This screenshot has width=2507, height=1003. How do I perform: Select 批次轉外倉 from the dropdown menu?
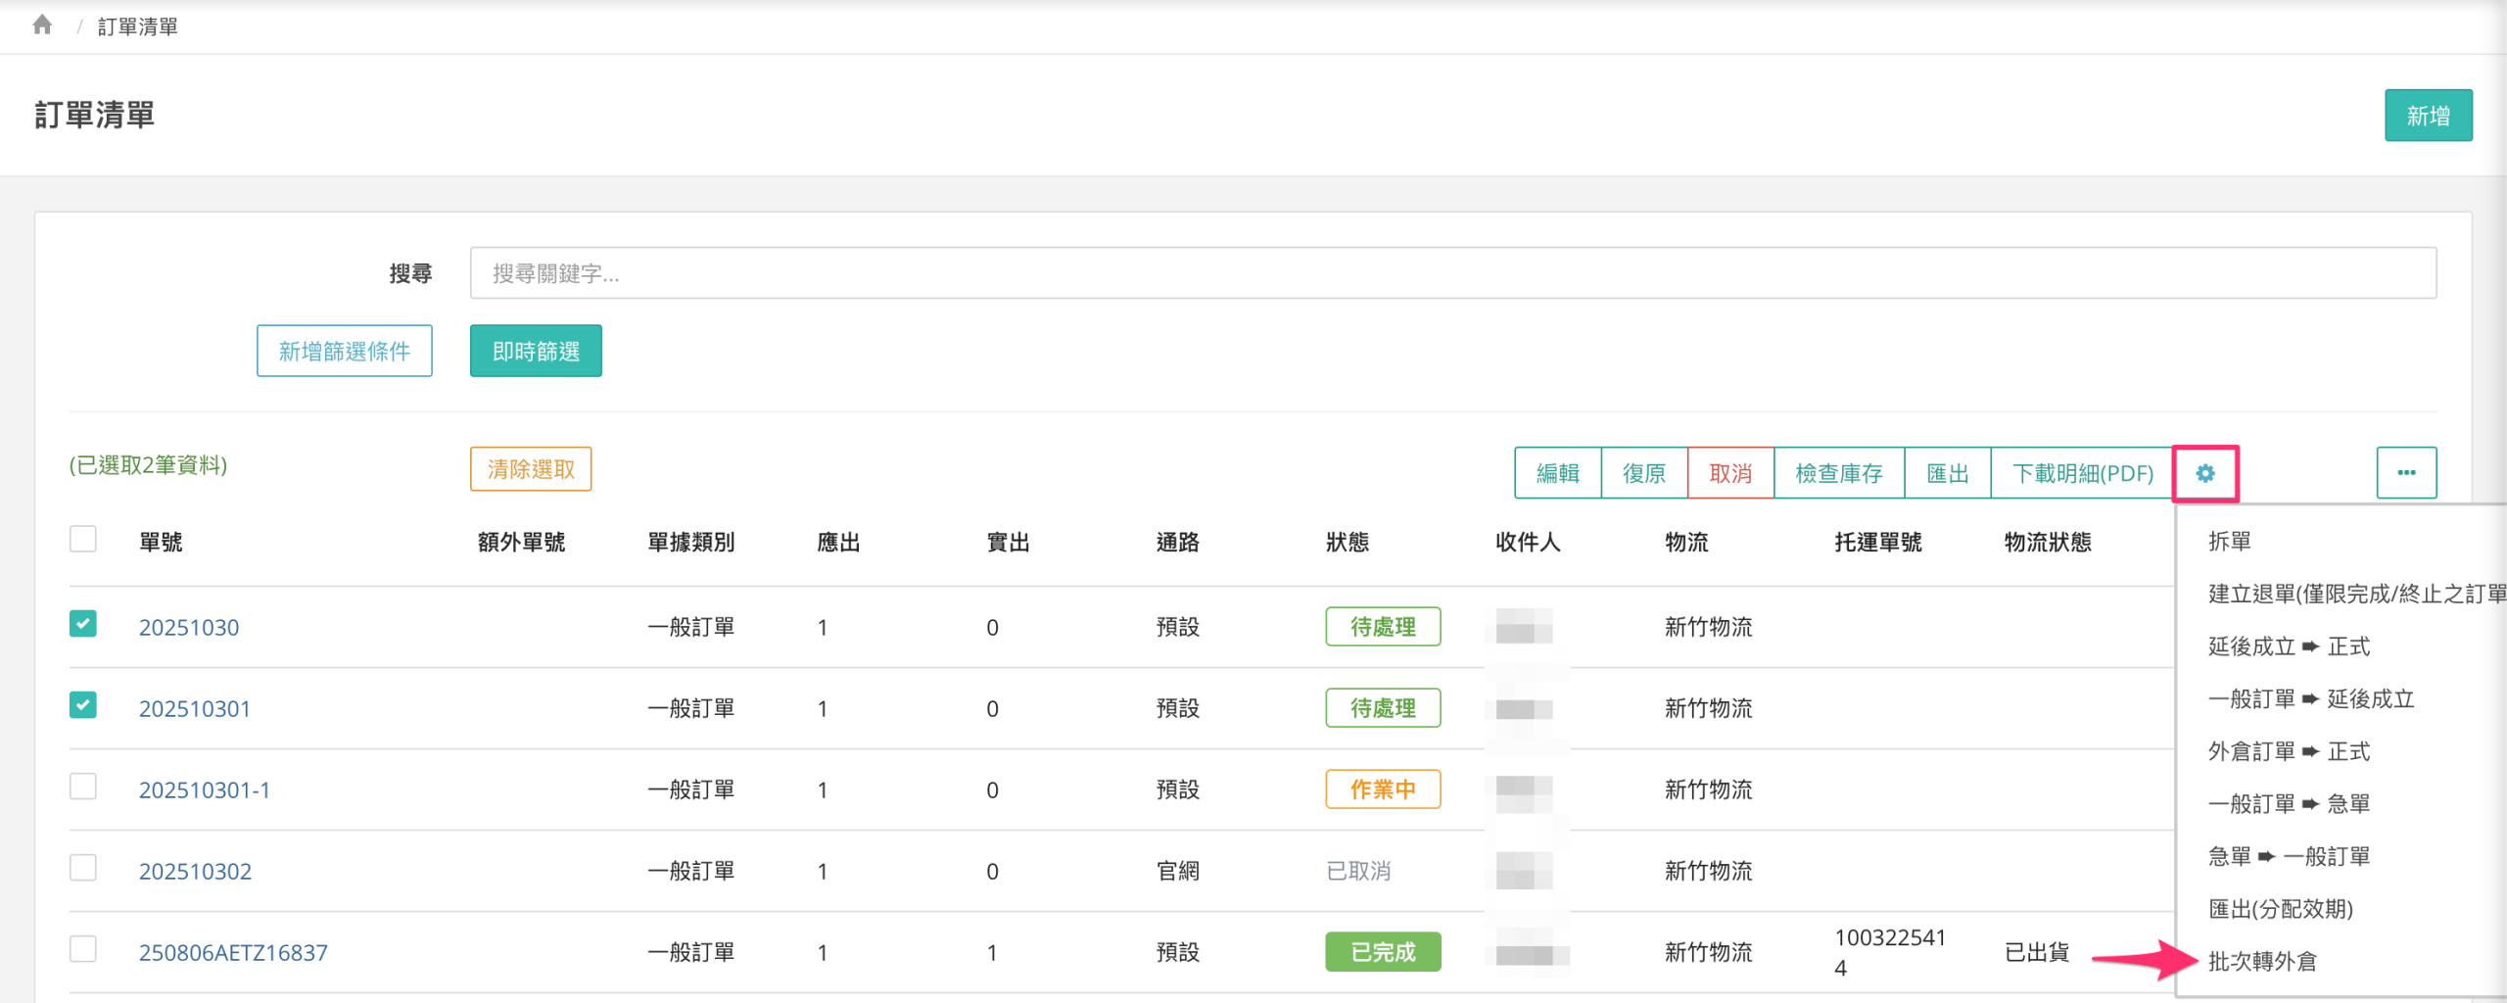click(2261, 962)
